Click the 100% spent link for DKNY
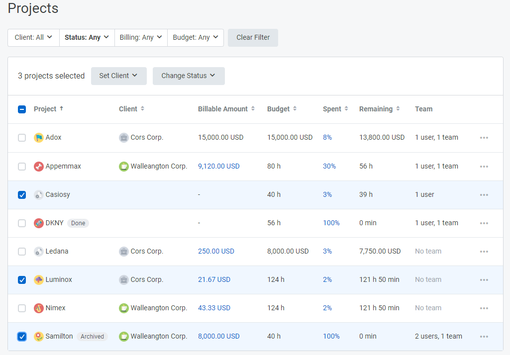The height and width of the screenshot is (355, 510). 331,223
